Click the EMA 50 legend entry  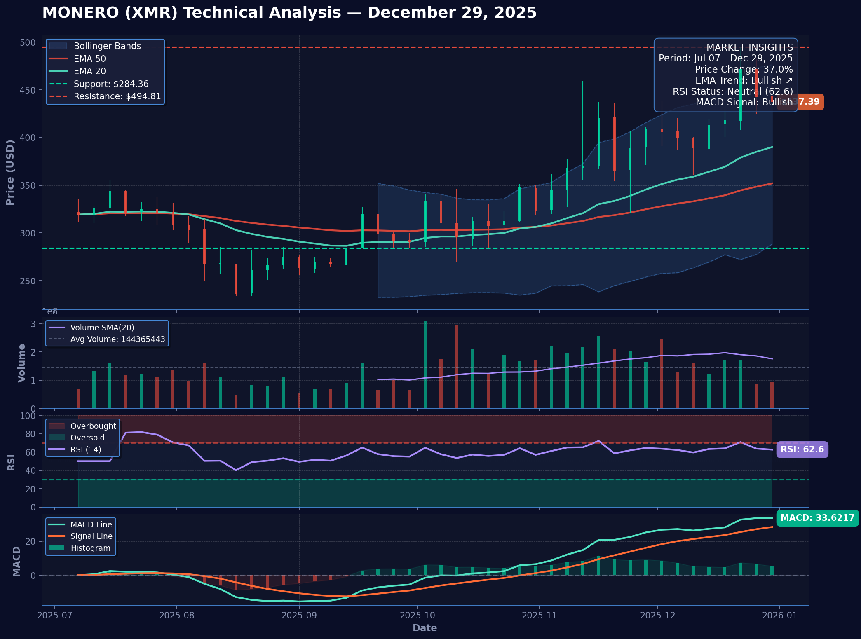89,59
